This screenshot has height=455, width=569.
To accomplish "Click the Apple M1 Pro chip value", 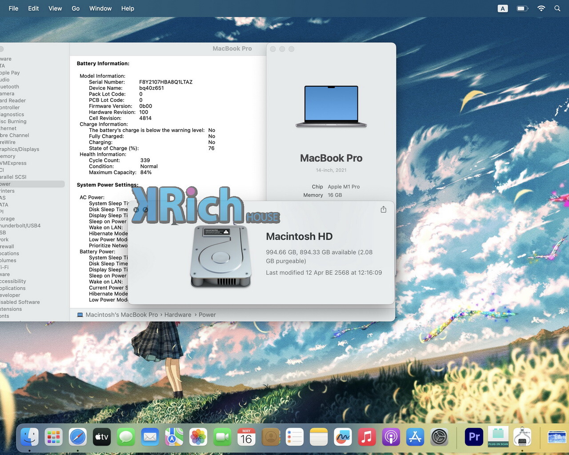I will click(x=344, y=187).
